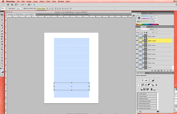The height and width of the screenshot is (114, 177).
Task: Add a Vibrance adjustment
Action: pos(140,85)
